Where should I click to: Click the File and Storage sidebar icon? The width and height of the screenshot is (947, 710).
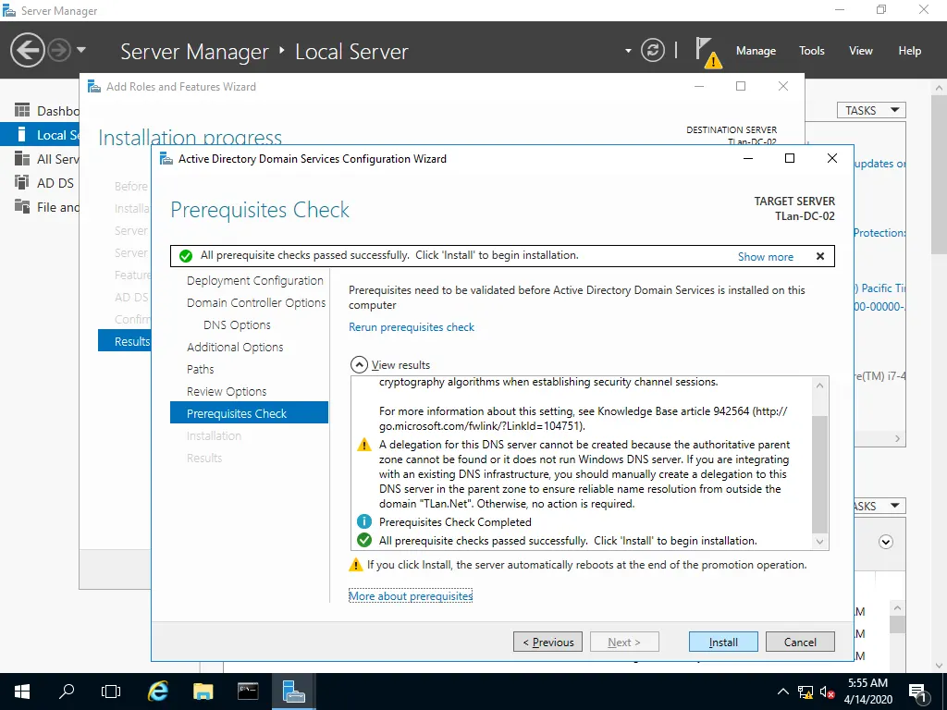click(x=22, y=206)
